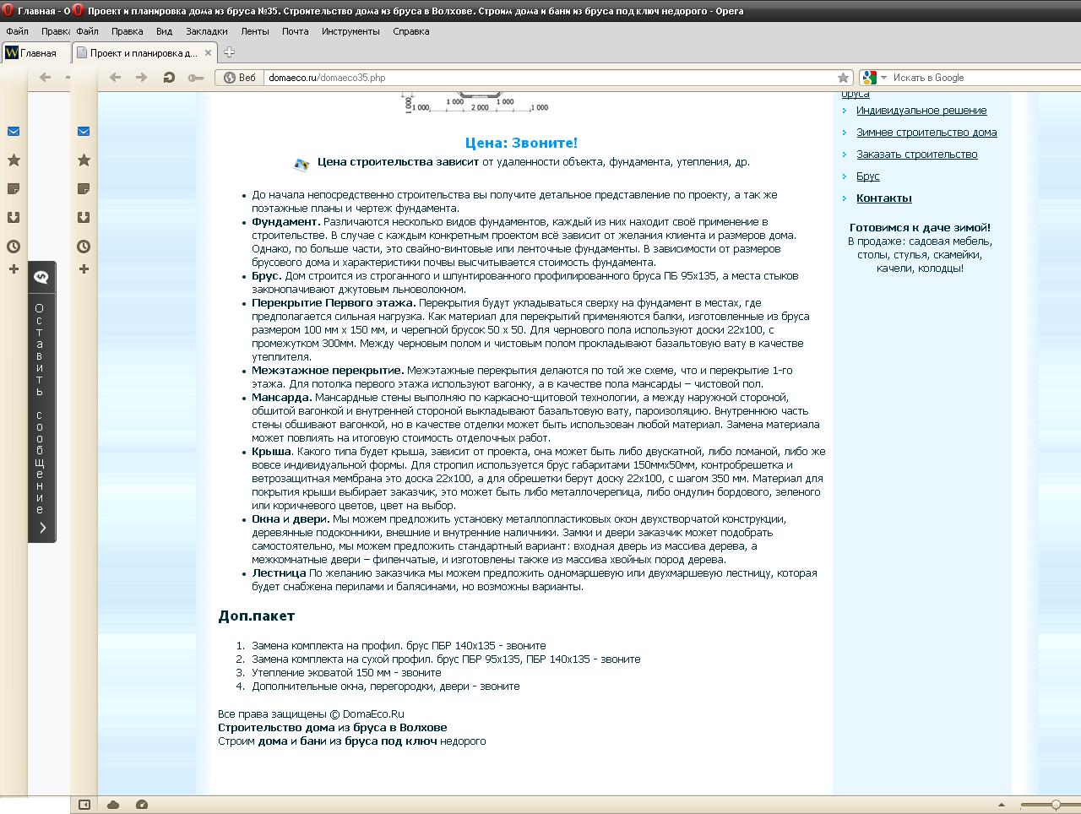Reload the domaeco.ru page

pyautogui.click(x=169, y=78)
